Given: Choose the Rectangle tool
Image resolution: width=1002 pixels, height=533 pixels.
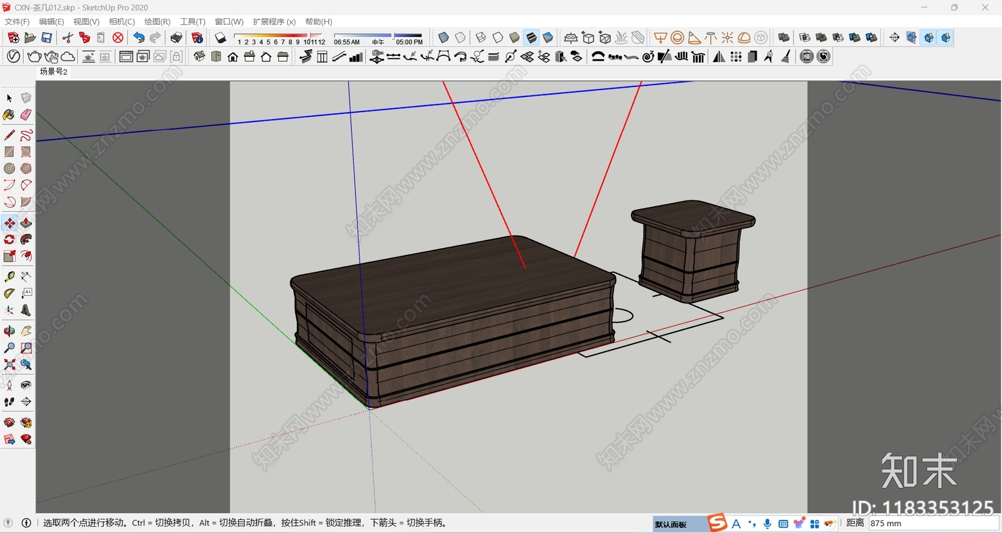Looking at the screenshot, I should point(9,152).
